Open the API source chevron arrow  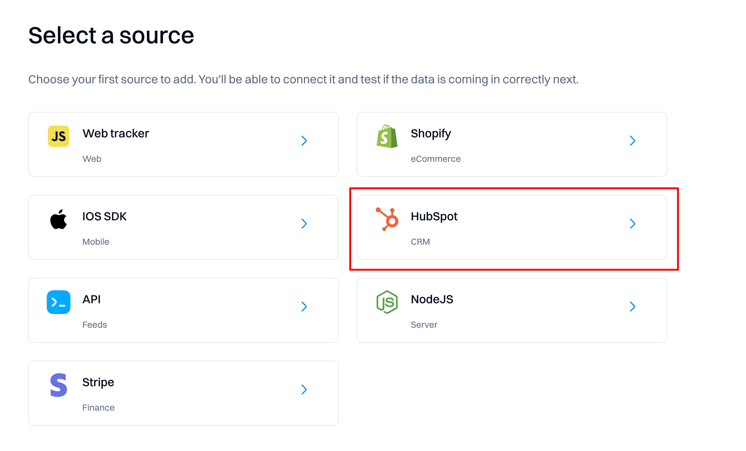304,307
